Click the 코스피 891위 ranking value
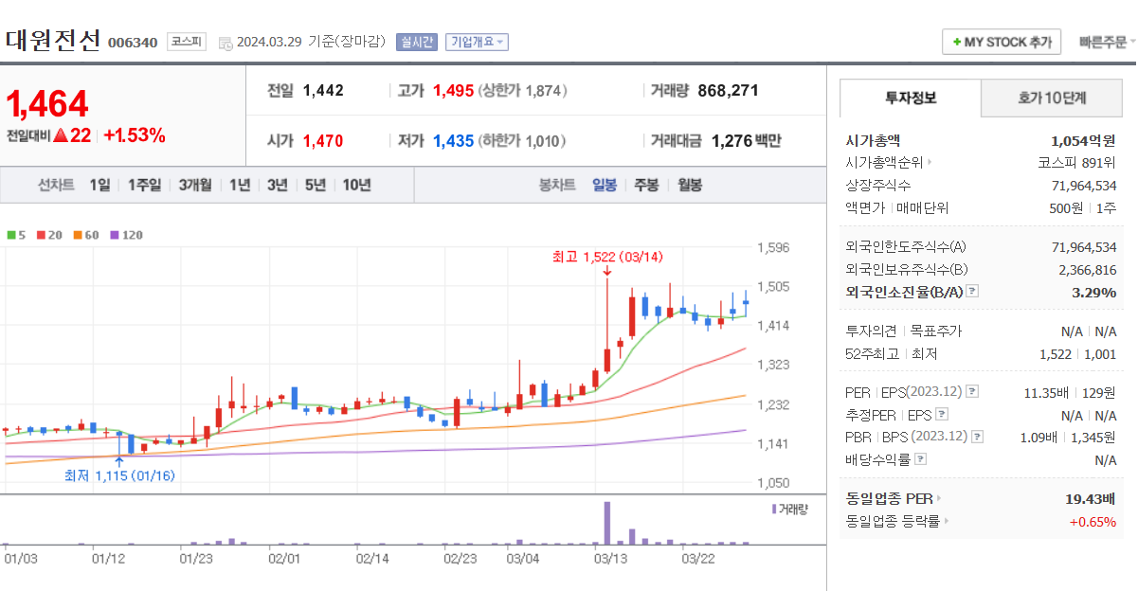Image resolution: width=1138 pixels, height=591 pixels. 1077,162
